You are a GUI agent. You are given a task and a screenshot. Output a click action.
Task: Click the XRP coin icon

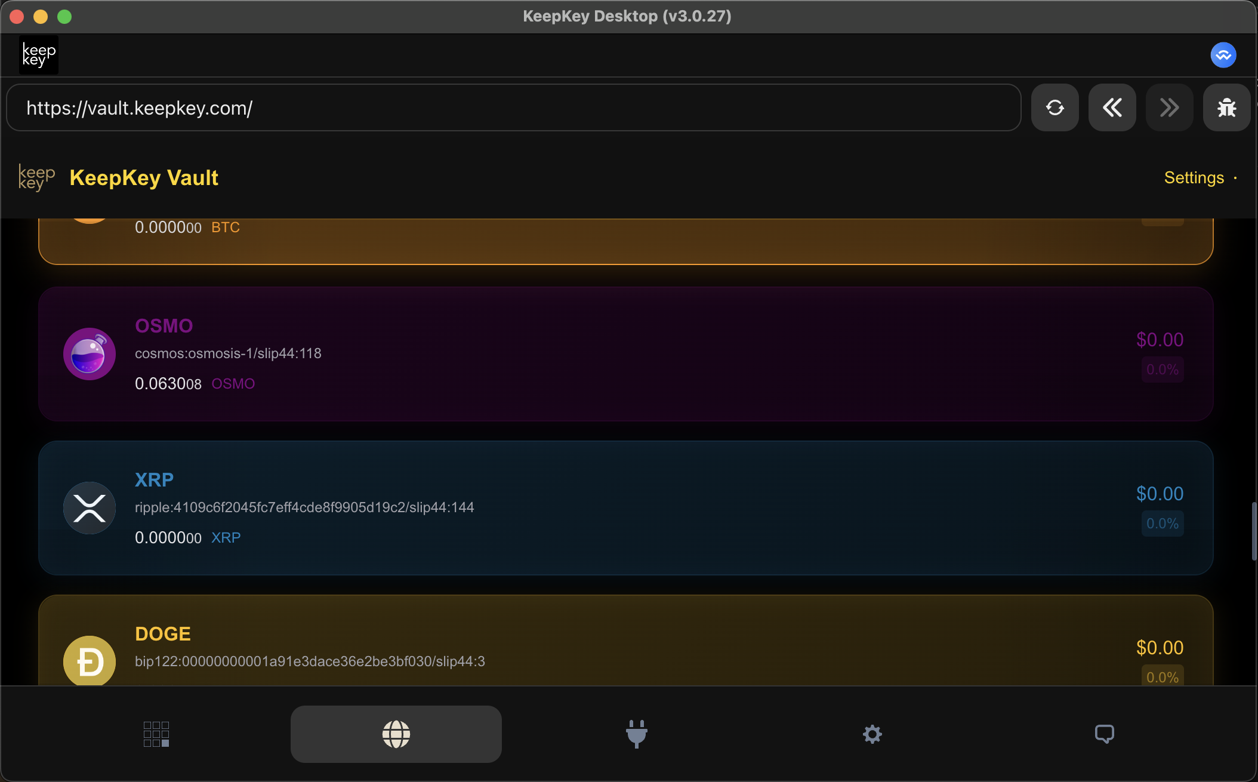pyautogui.click(x=90, y=508)
